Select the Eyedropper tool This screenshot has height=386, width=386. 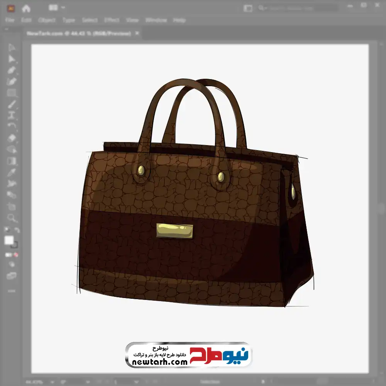pyautogui.click(x=12, y=172)
